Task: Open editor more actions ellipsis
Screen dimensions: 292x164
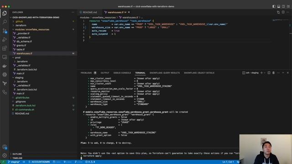Action: pos(288,12)
